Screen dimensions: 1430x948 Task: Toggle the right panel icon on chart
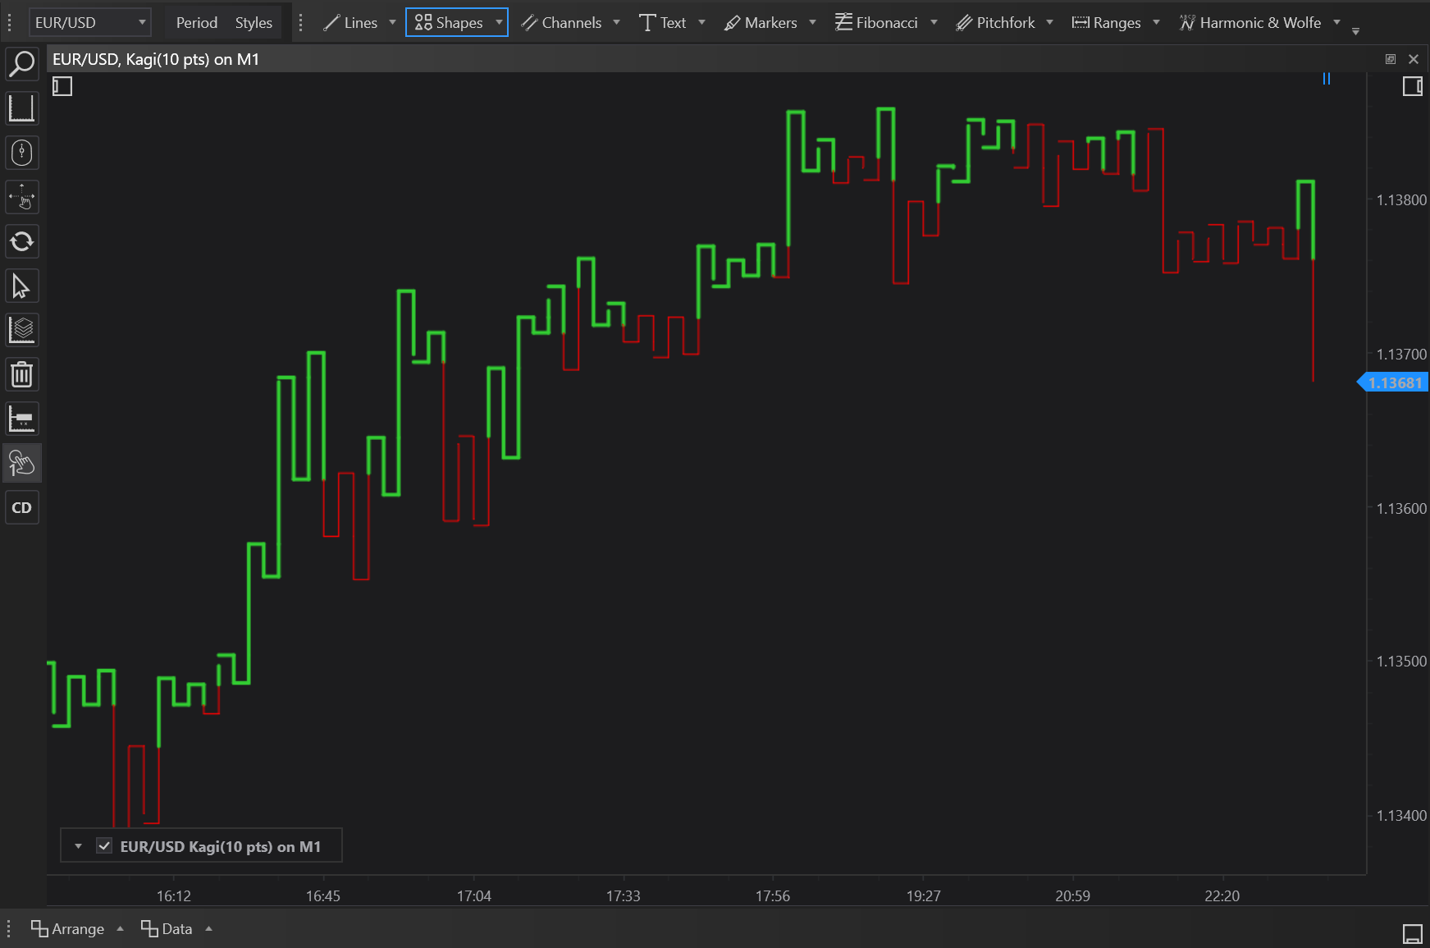pyautogui.click(x=1412, y=86)
